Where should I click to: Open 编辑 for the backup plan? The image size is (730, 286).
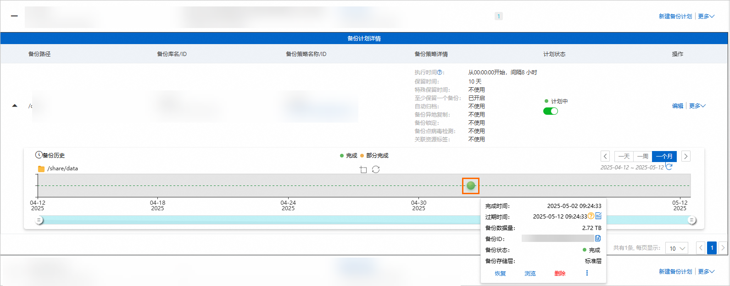678,106
